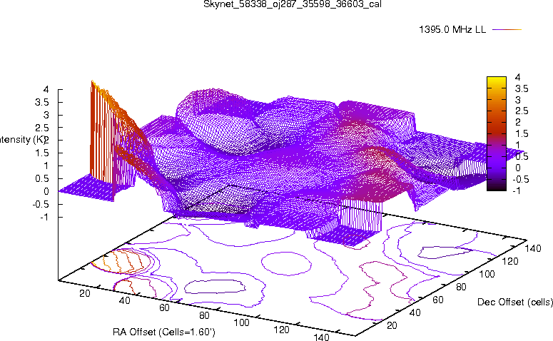The width and height of the screenshot is (553, 341).
Task: Select the color bar label 2
Action: pos(518,123)
